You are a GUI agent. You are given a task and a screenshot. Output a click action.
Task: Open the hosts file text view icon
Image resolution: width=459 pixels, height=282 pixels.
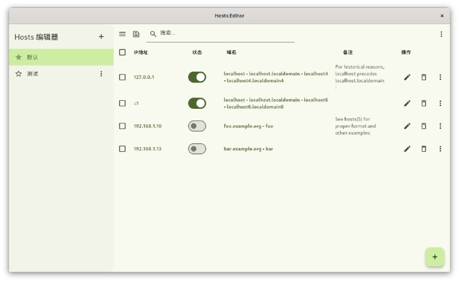[x=136, y=34]
